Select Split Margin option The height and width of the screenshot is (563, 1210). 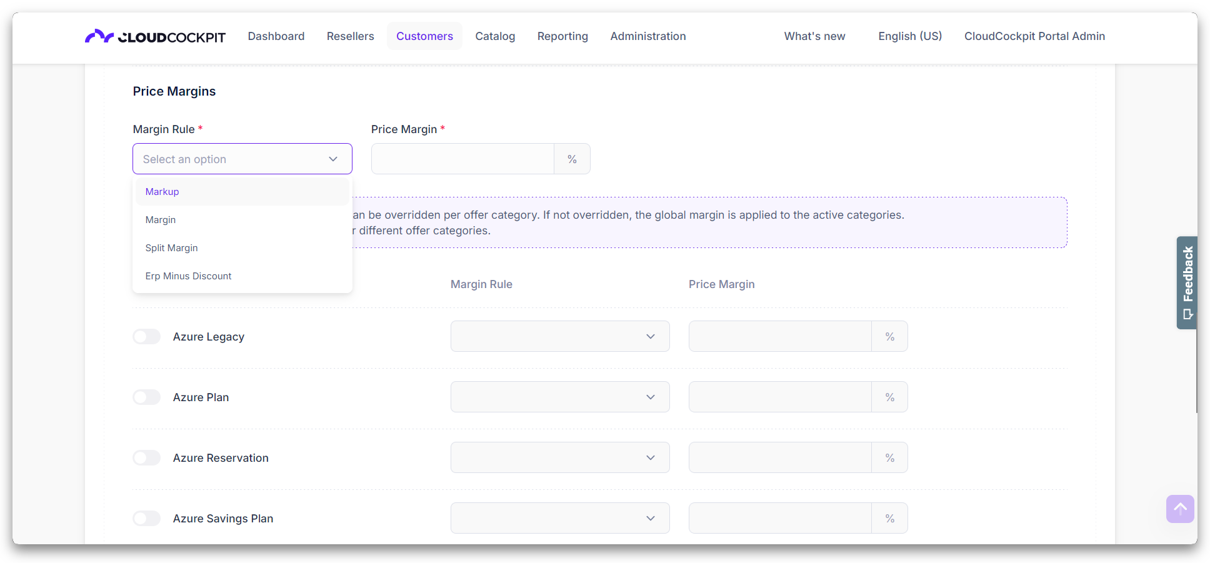click(172, 248)
